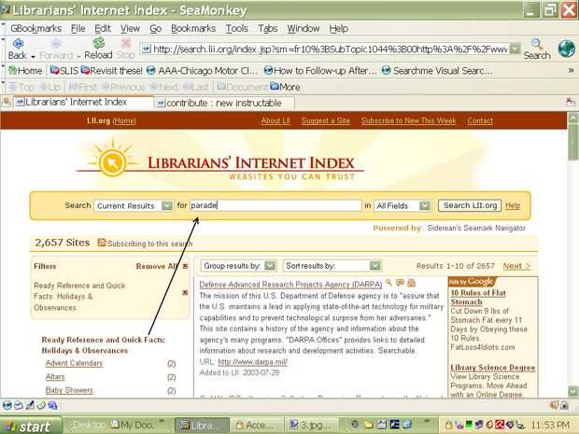Click the new tab icon left of tabs
The height and width of the screenshot is (434, 579).
[x=7, y=102]
